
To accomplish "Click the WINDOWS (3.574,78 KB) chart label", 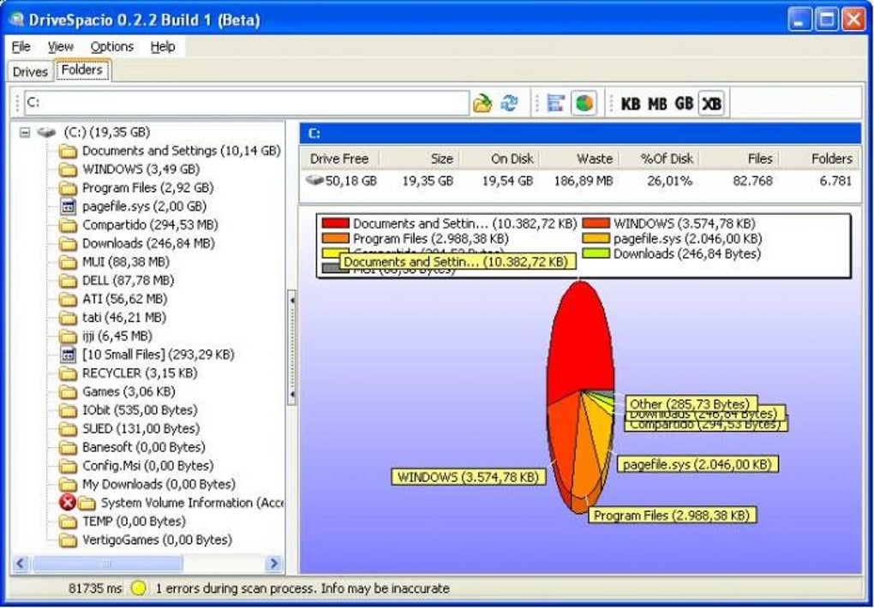I will (x=468, y=477).
